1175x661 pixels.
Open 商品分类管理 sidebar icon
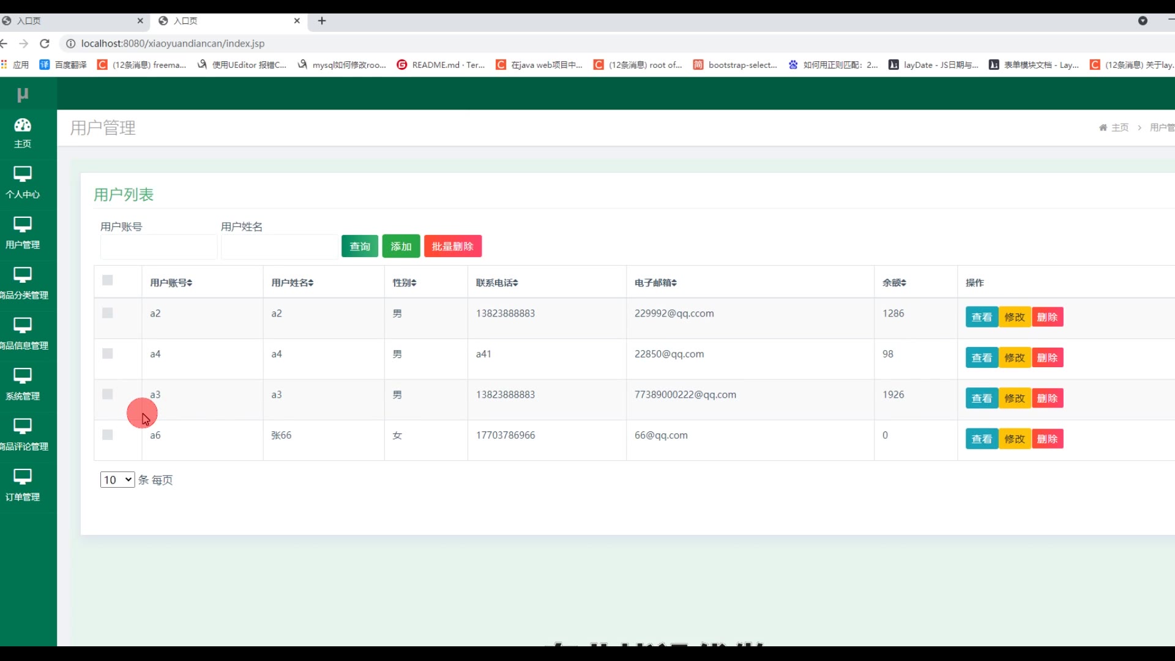point(23,275)
